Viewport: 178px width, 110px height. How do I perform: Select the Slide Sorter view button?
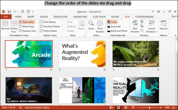click(x=27, y=22)
